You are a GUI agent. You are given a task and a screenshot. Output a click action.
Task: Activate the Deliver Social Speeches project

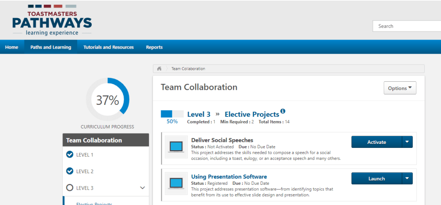(x=376, y=142)
